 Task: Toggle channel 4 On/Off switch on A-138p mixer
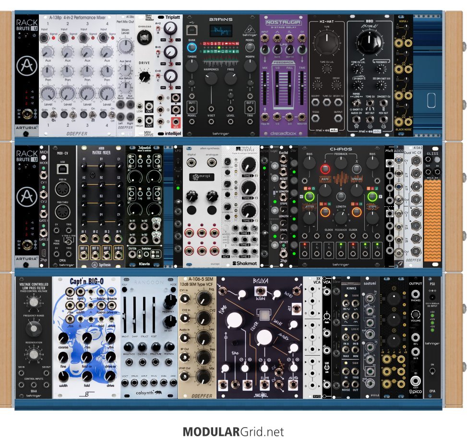(x=113, y=115)
